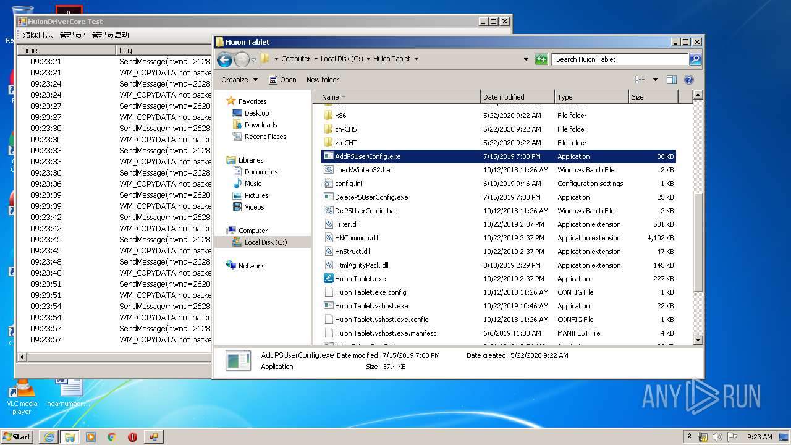Select Libraries in navigation pane
The image size is (791, 445).
point(251,160)
